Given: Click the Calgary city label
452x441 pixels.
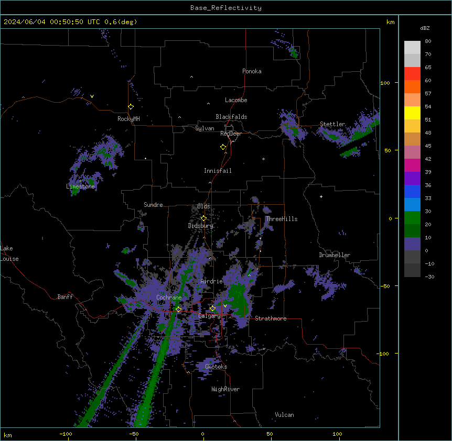Looking at the screenshot, I should [210, 316].
